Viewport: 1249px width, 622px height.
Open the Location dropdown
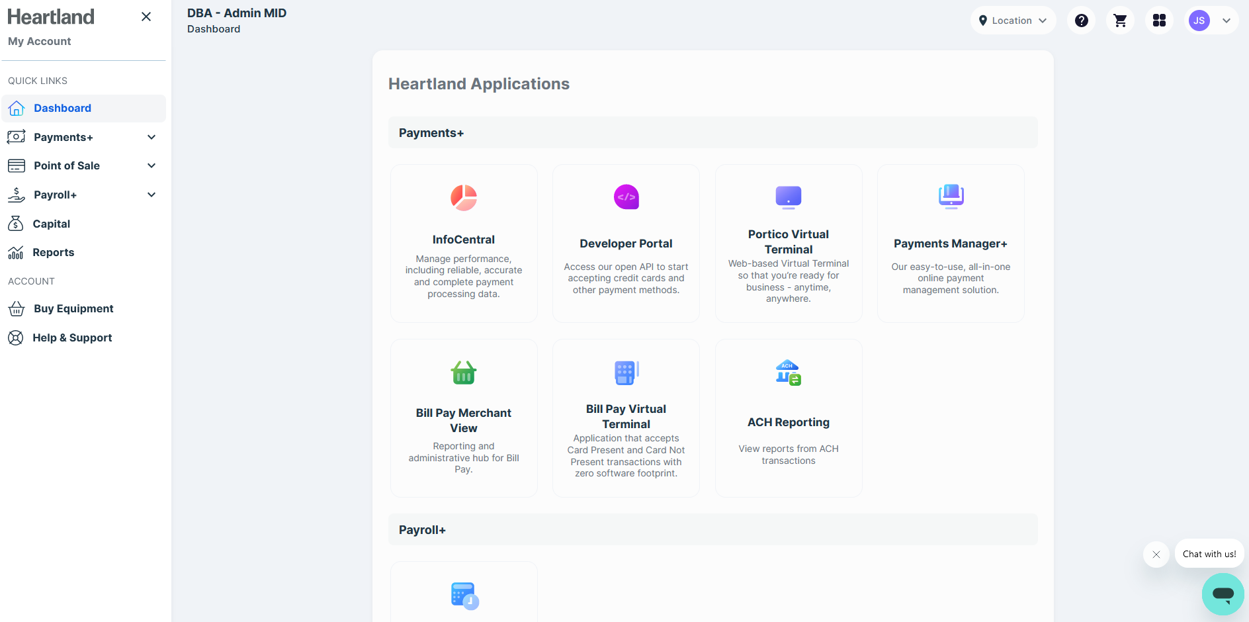(1013, 21)
